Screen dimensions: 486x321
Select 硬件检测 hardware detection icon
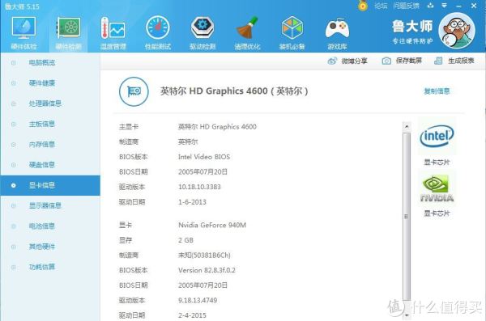(69, 32)
